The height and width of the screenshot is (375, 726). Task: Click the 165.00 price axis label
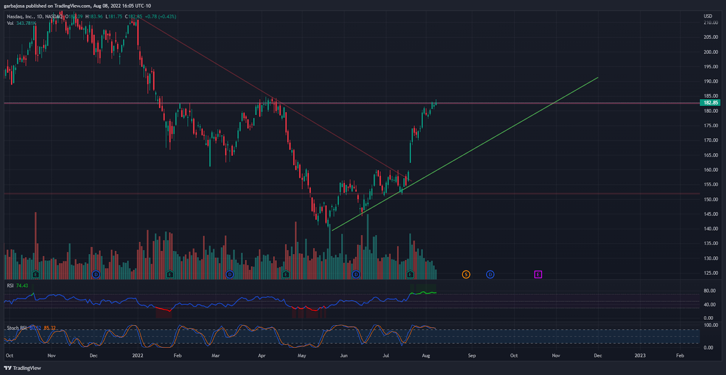(x=711, y=155)
